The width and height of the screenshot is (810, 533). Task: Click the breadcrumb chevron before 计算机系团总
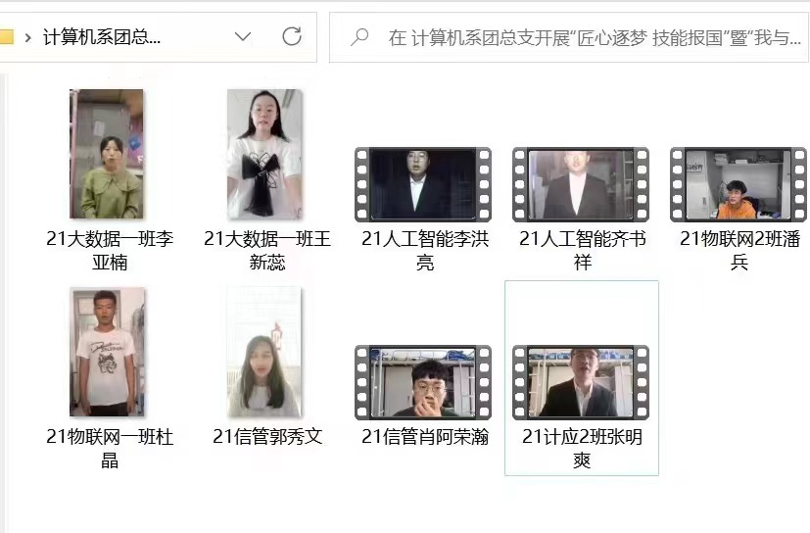point(27,38)
